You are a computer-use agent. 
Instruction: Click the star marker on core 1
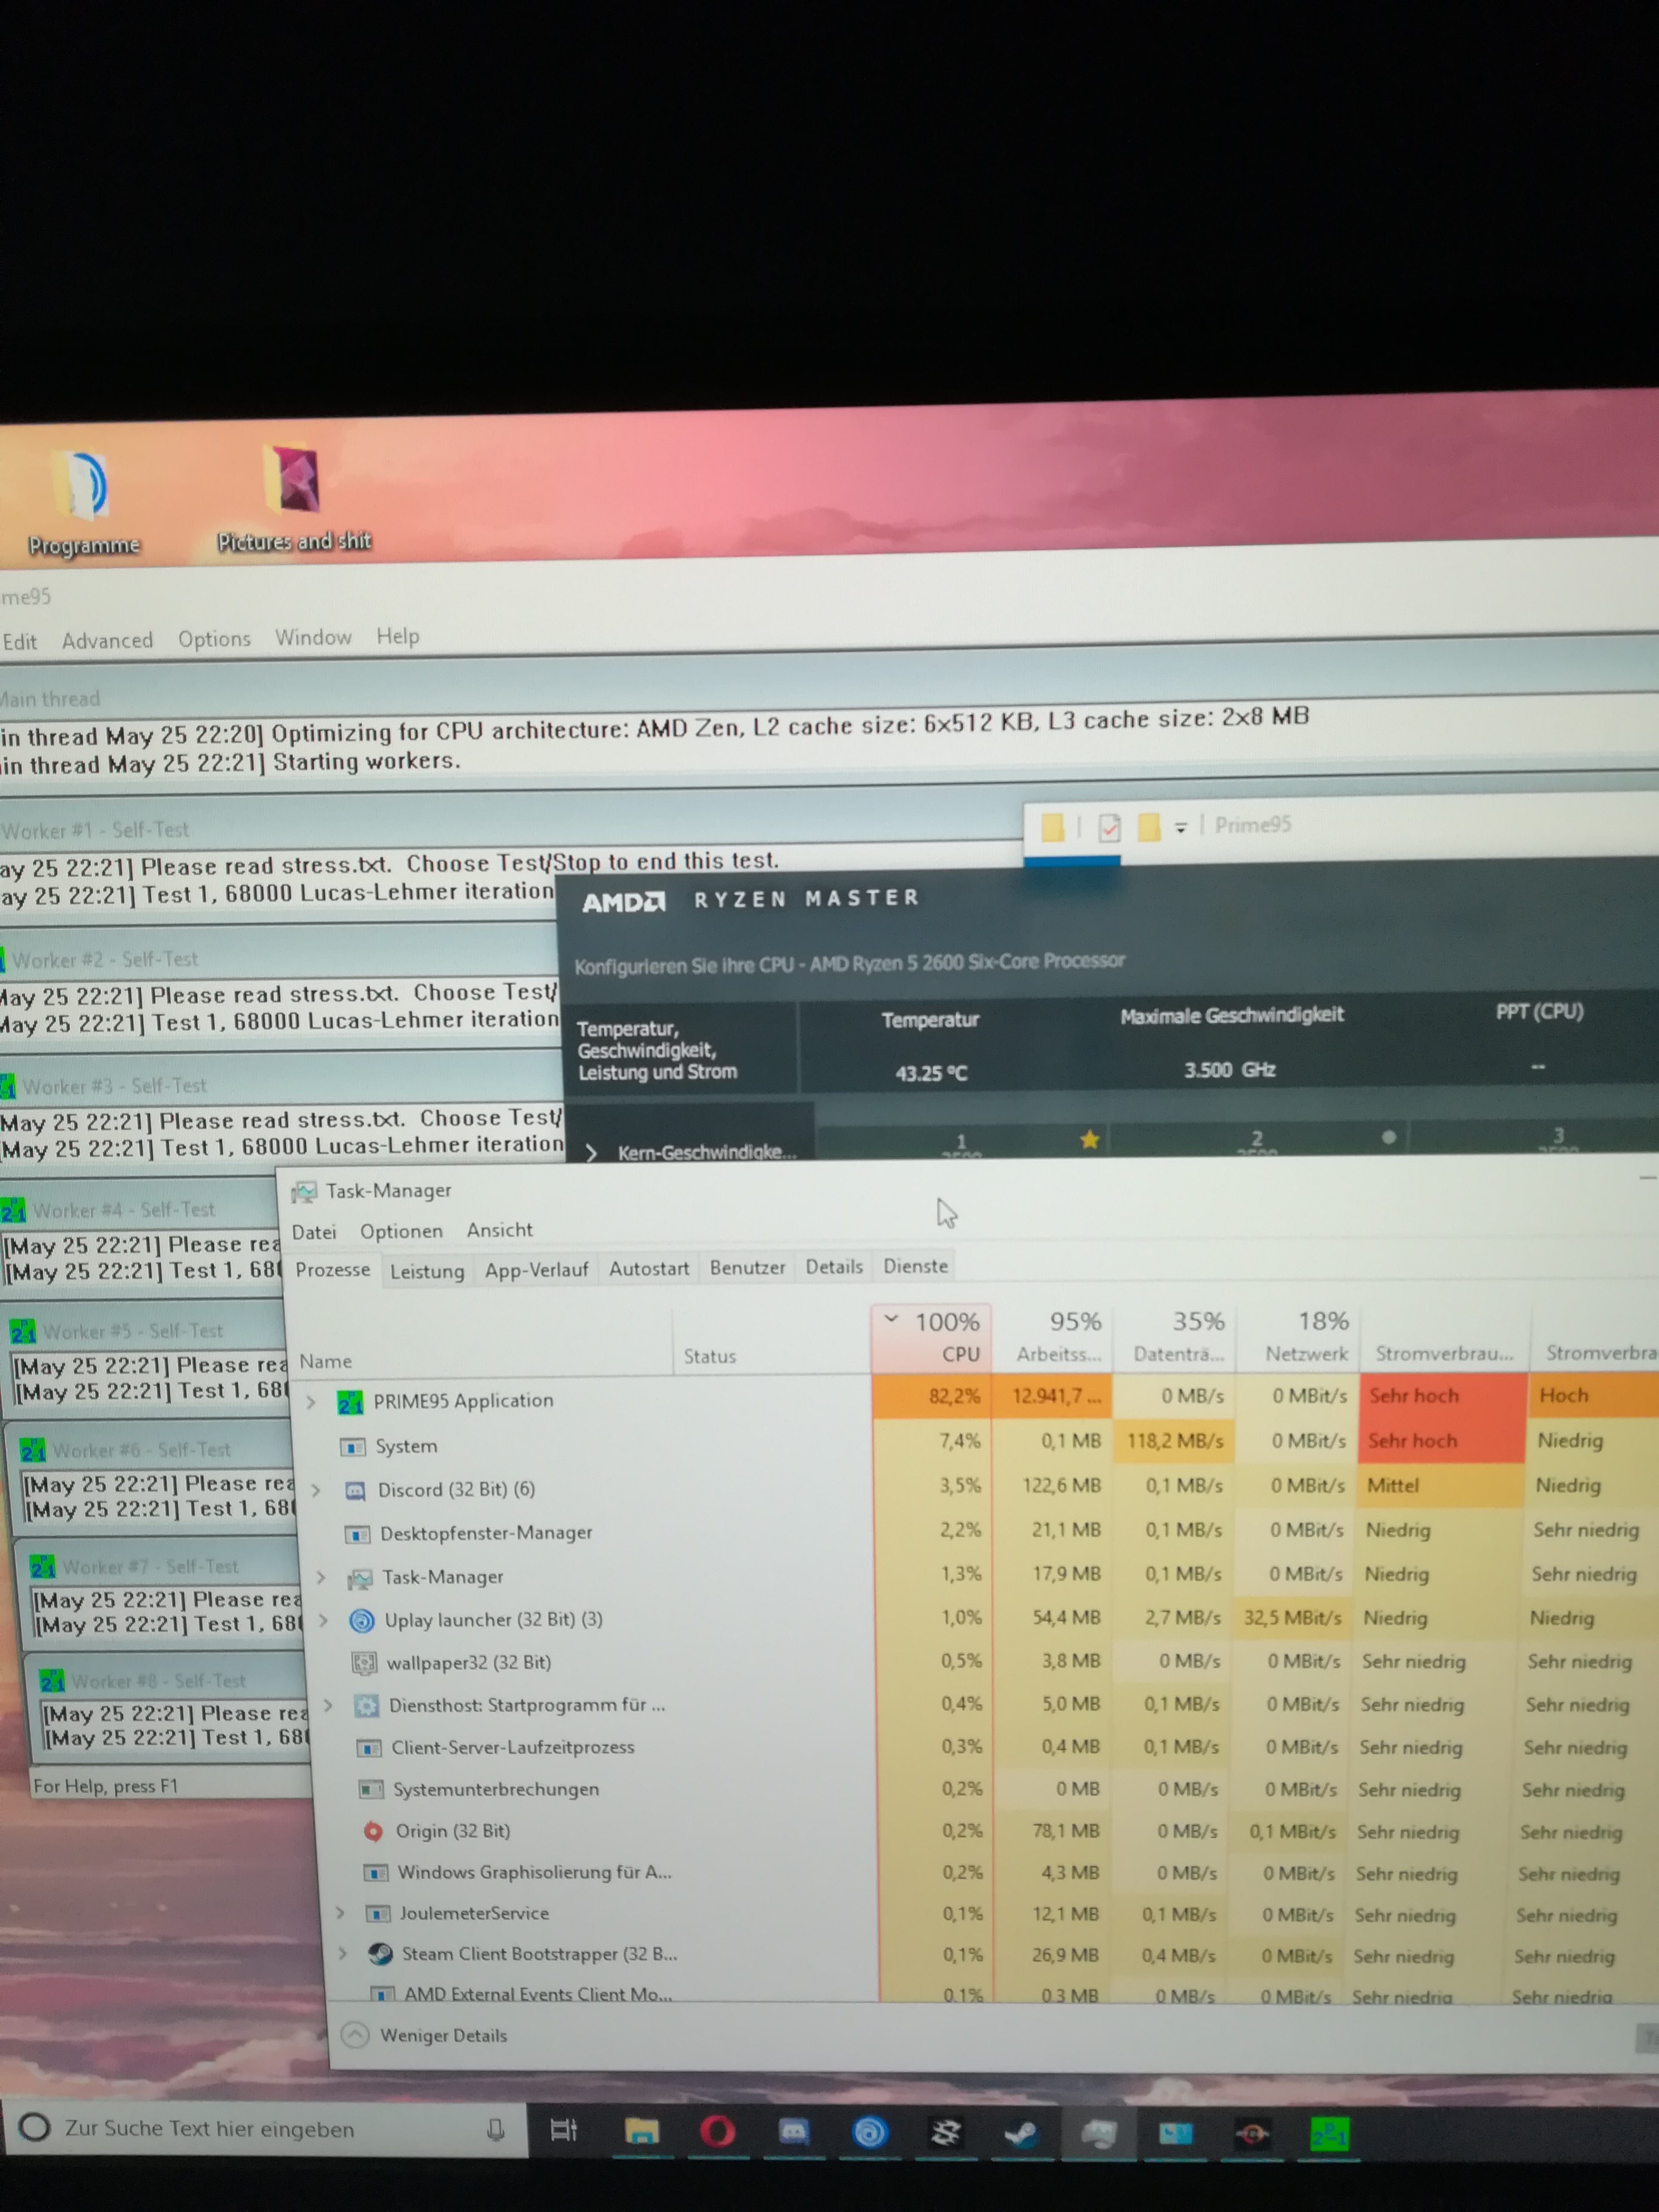(1089, 1139)
